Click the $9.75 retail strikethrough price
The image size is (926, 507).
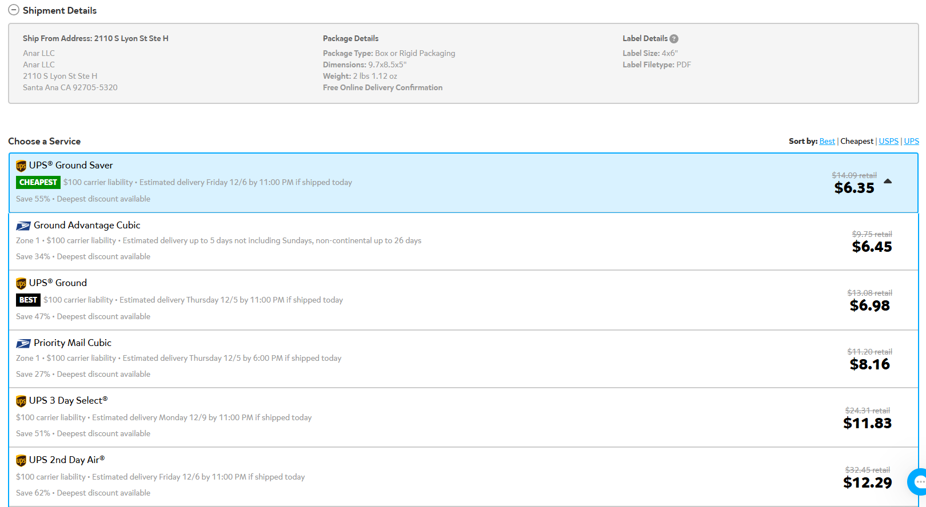(x=872, y=234)
